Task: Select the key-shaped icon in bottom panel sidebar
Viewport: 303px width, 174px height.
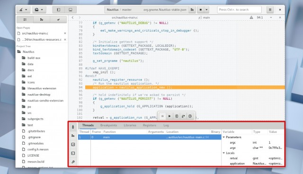Action: tap(73, 162)
